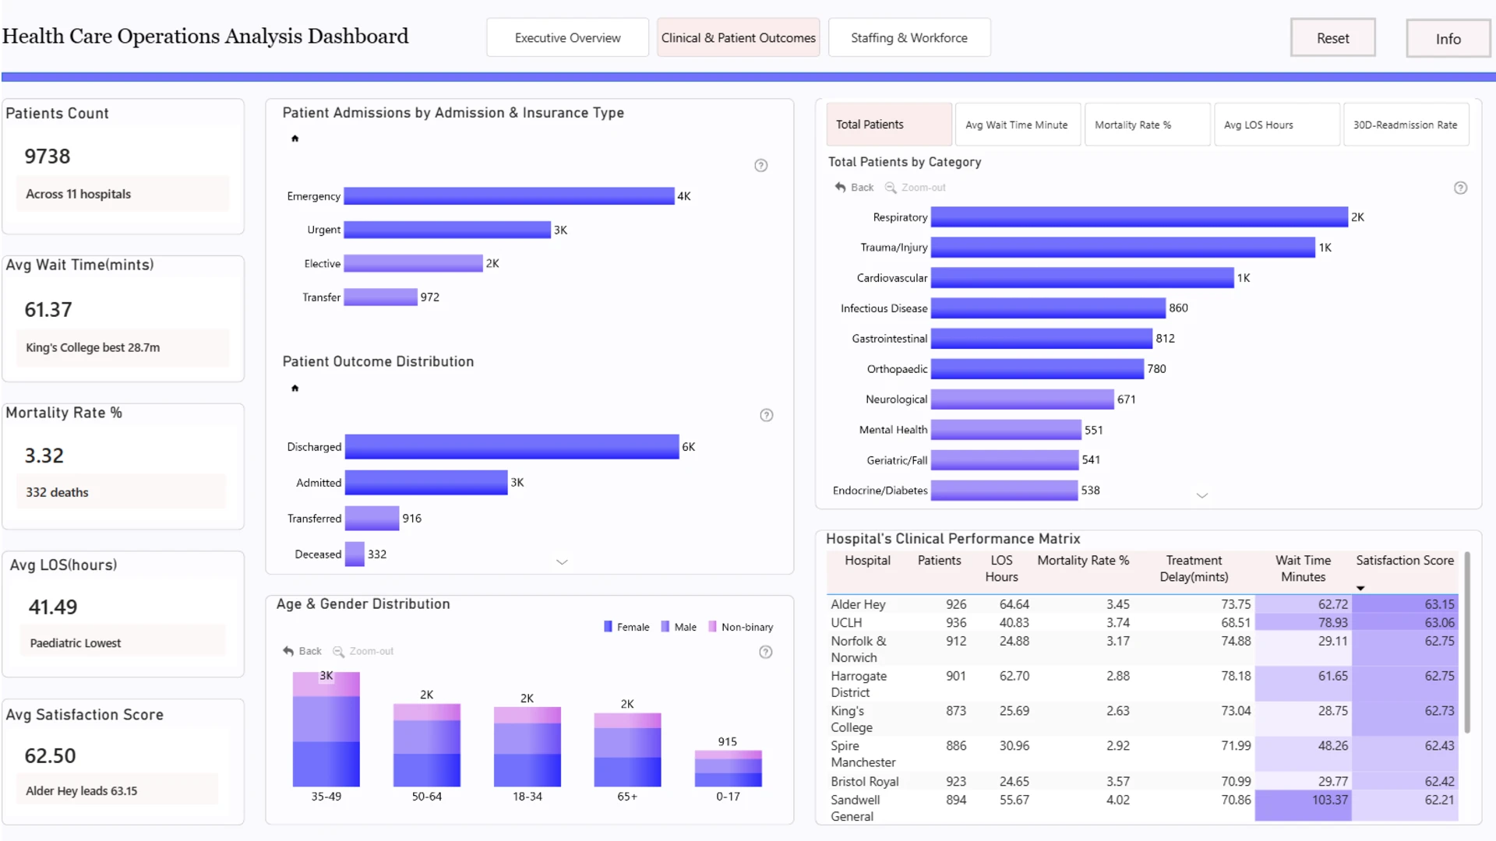The width and height of the screenshot is (1496, 841).
Task: Click home icon above admissions chart
Action: coord(295,139)
